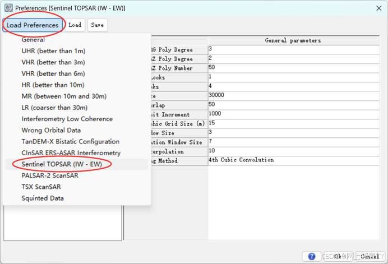
Task: Edit Orbit Increment value 1000
Action: click(293, 114)
